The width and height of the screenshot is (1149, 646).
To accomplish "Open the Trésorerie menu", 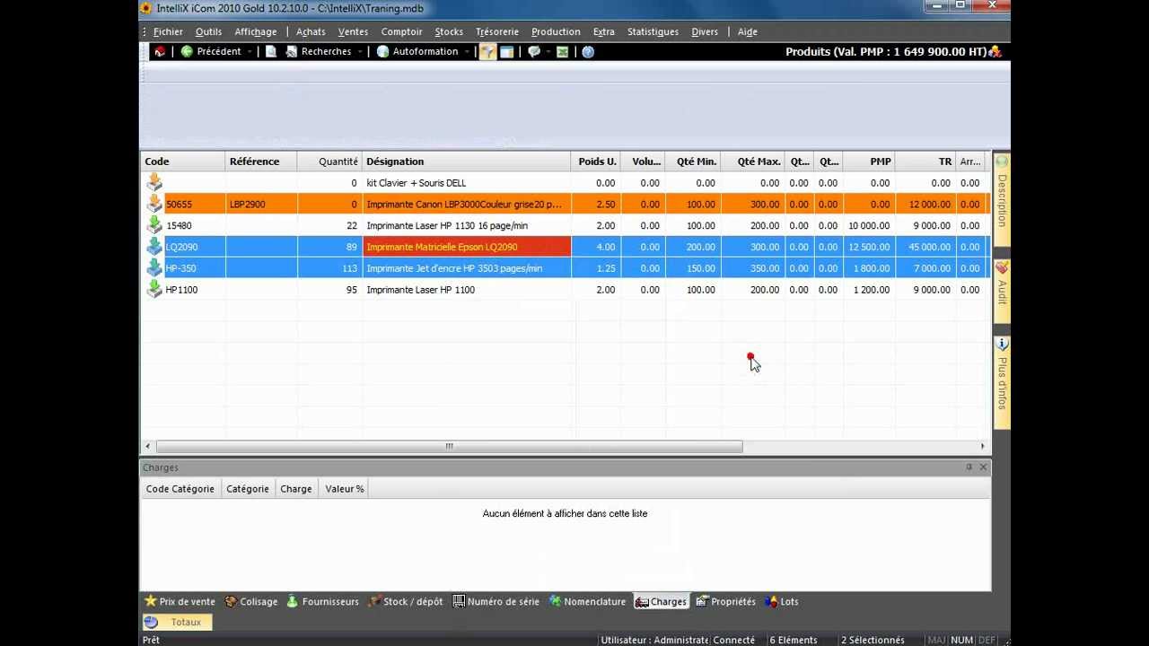I will (497, 31).
